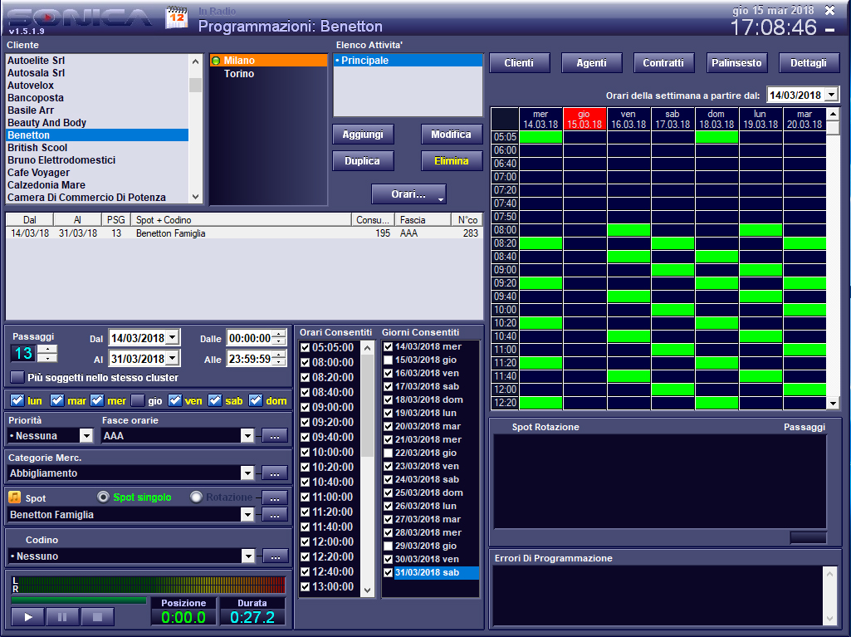Switch to the Palinsesto view
This screenshot has height=637, width=851.
tap(736, 63)
